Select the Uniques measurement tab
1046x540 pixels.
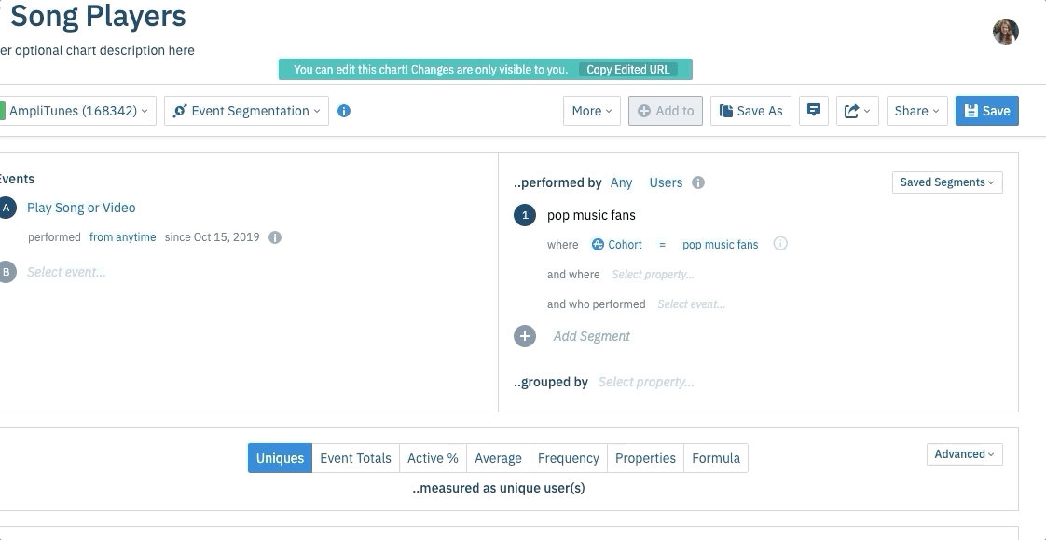pos(280,458)
